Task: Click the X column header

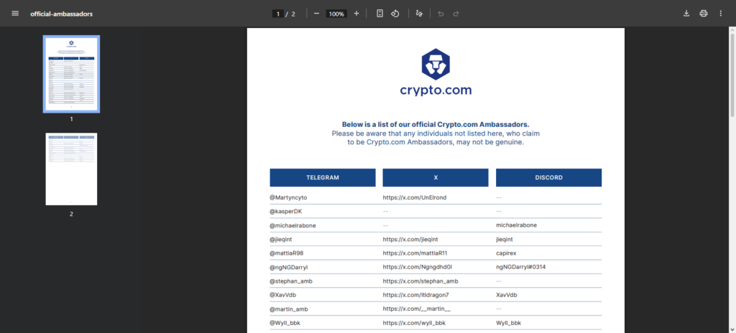Action: coord(436,178)
